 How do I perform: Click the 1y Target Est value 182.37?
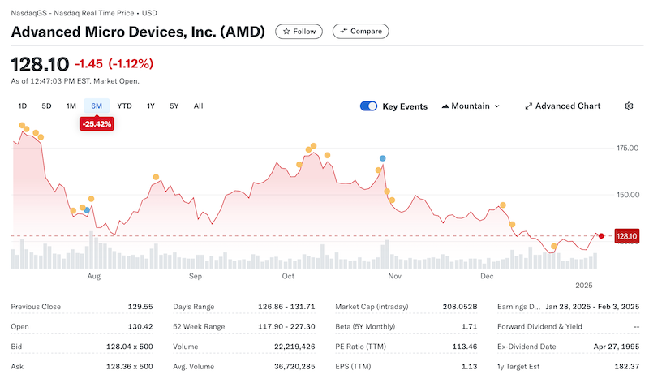627,366
